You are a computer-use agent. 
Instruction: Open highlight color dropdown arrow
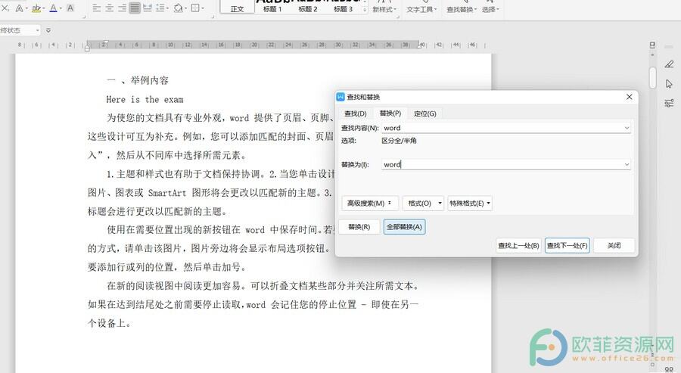(44, 8)
